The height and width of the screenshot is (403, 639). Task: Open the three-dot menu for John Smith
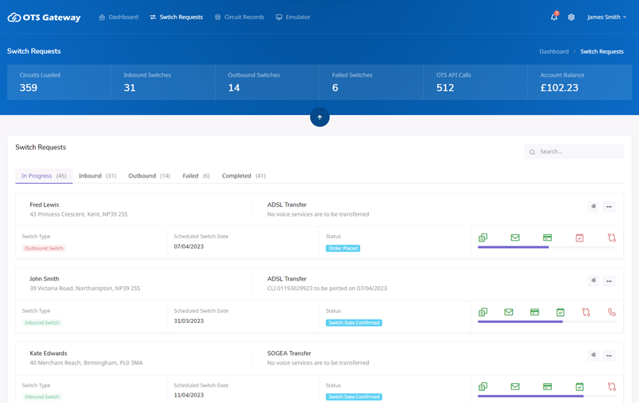tap(609, 281)
